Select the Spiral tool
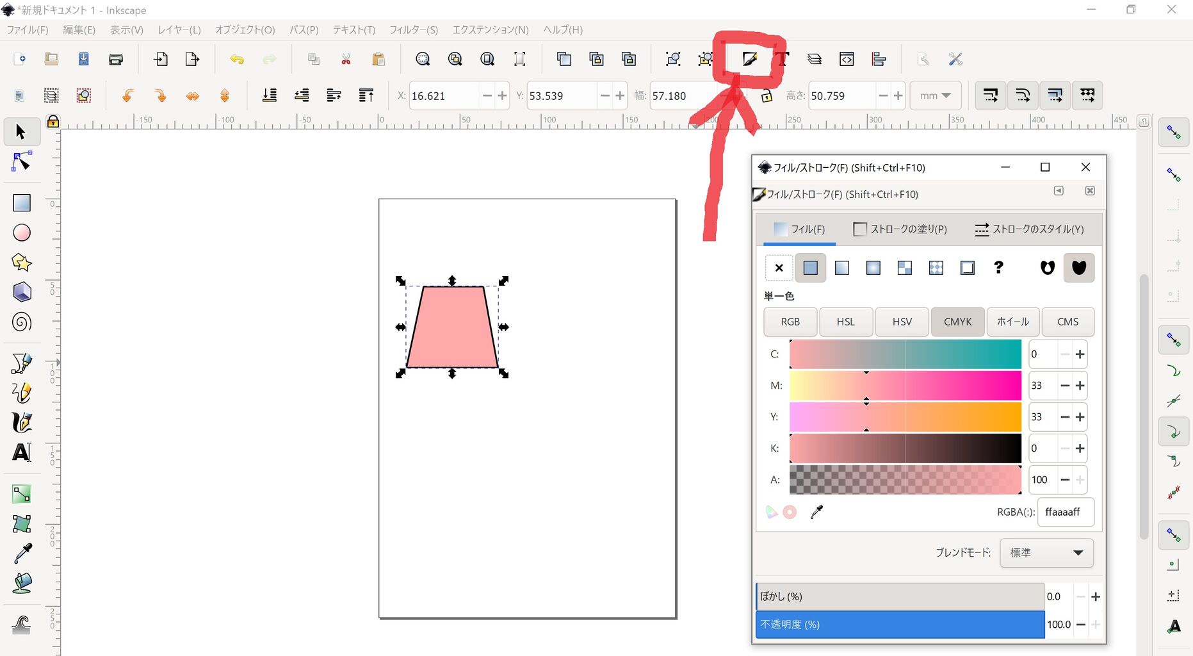Image resolution: width=1193 pixels, height=656 pixels. pyautogui.click(x=22, y=322)
